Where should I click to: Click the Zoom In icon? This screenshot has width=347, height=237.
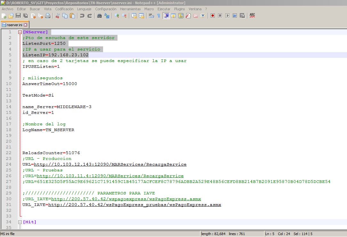[x=117, y=16]
